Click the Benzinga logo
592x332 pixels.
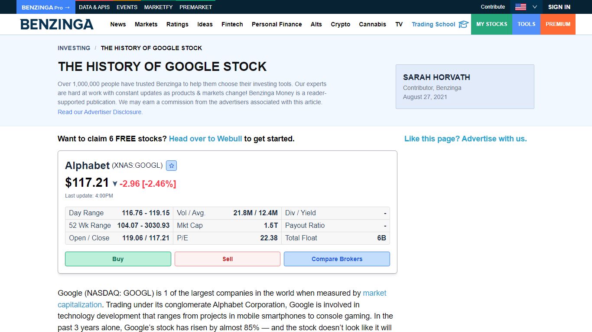click(57, 24)
